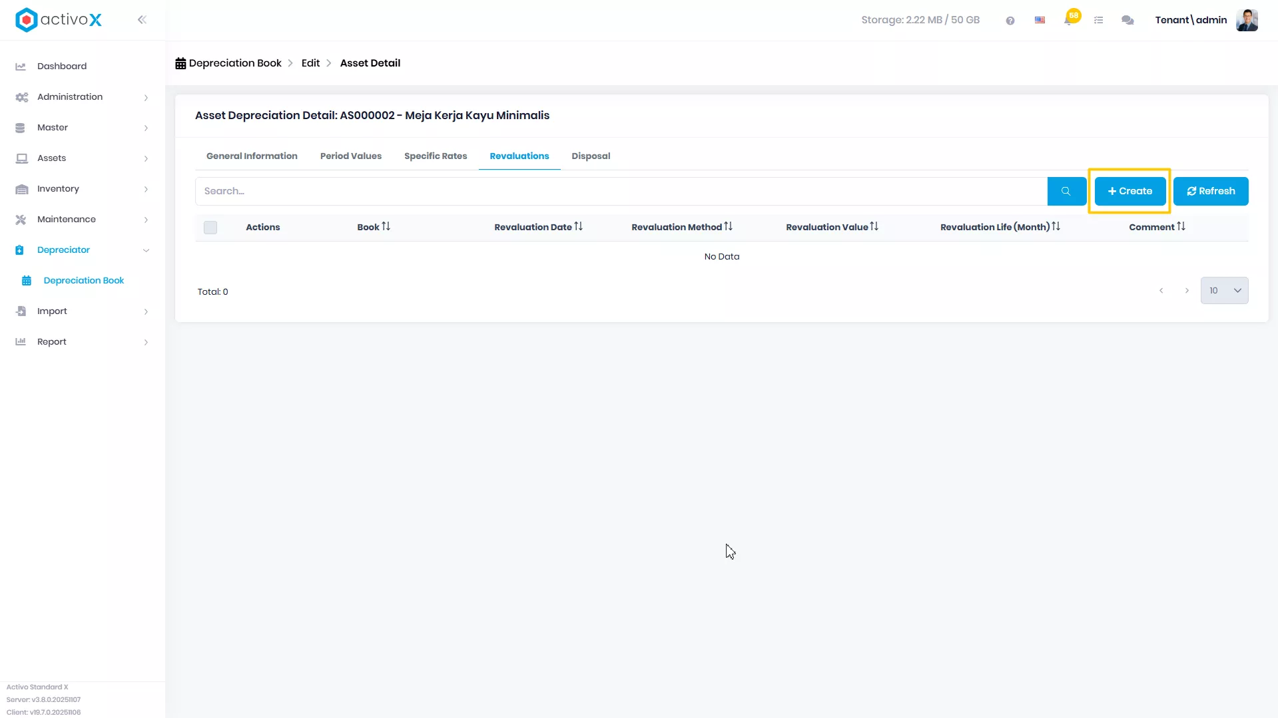
Task: Click the Inventory warehouse icon
Action: click(x=21, y=189)
